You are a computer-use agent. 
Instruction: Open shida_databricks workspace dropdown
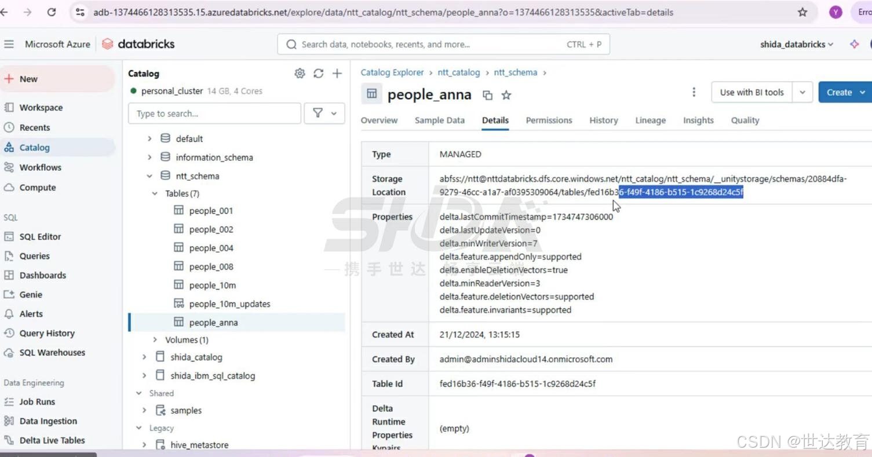click(x=797, y=44)
